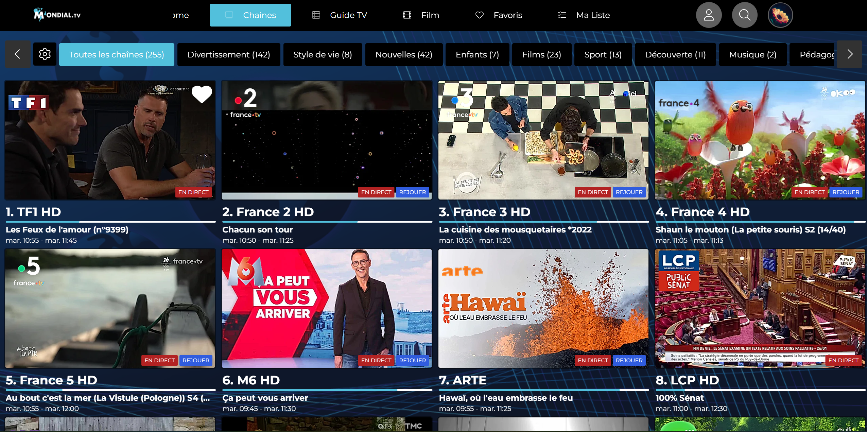Click the title '7. ARTE'

pyautogui.click(x=463, y=380)
